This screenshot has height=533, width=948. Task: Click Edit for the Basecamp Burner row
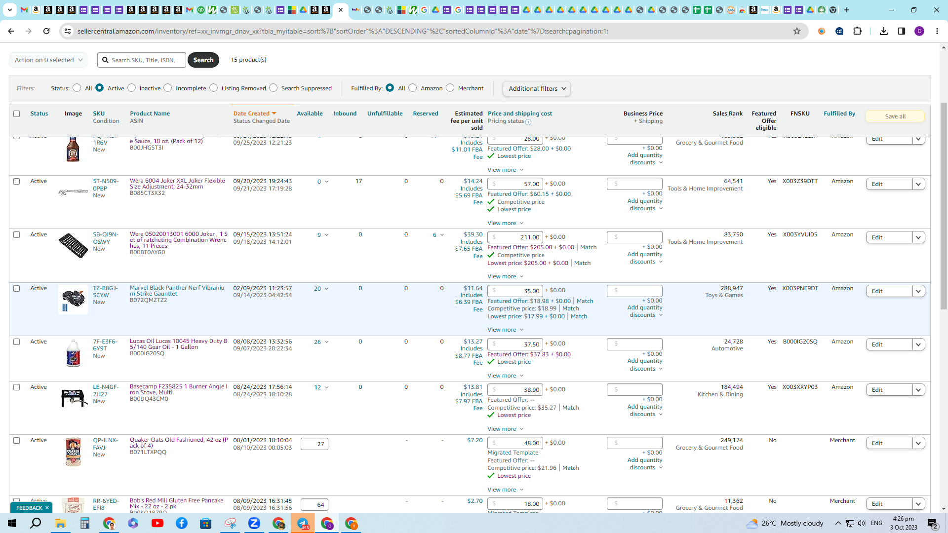(889, 390)
